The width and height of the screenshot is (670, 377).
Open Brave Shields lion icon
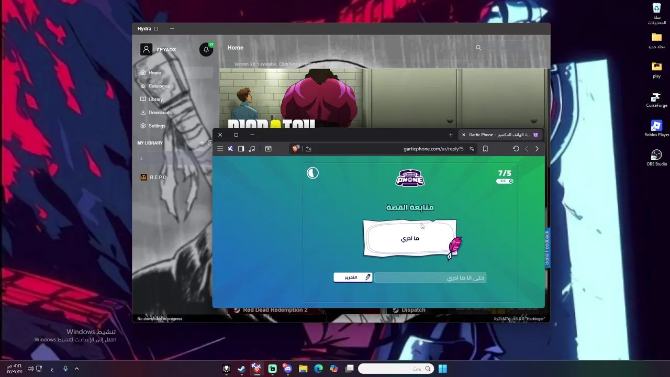coord(296,149)
